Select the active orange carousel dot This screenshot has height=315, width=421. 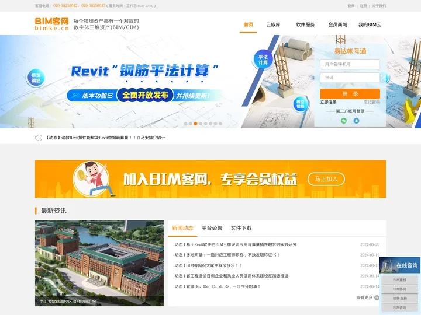pyautogui.click(x=195, y=124)
